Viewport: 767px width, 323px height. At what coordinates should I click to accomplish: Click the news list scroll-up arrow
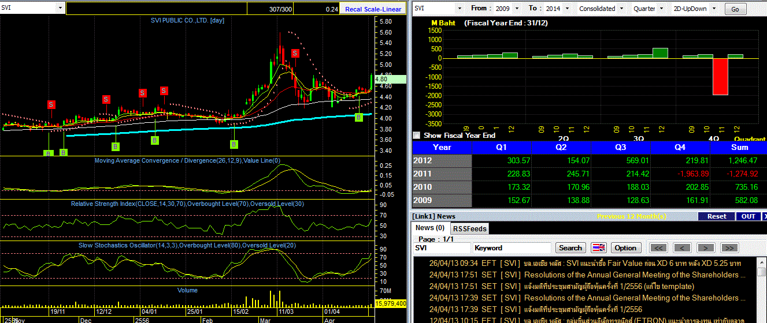tap(761, 262)
